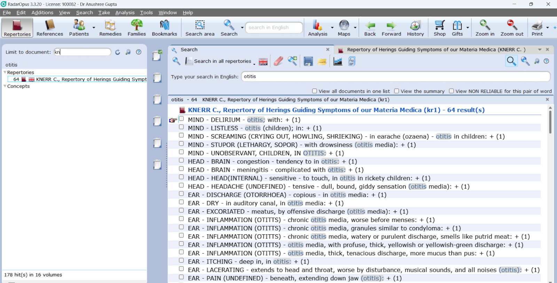Open the History clock icon

click(415, 28)
